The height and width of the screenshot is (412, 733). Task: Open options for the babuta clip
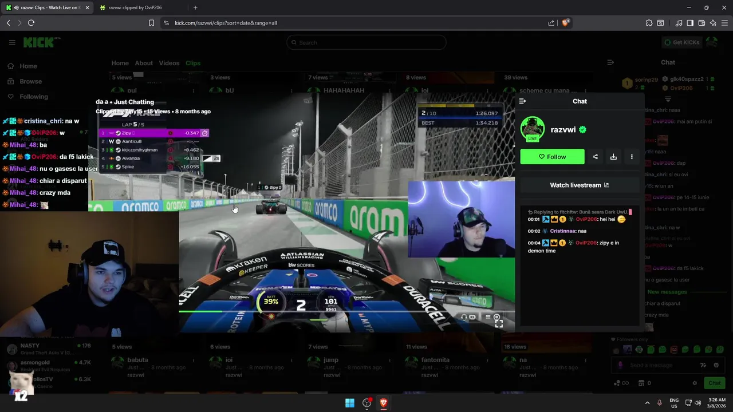click(194, 360)
